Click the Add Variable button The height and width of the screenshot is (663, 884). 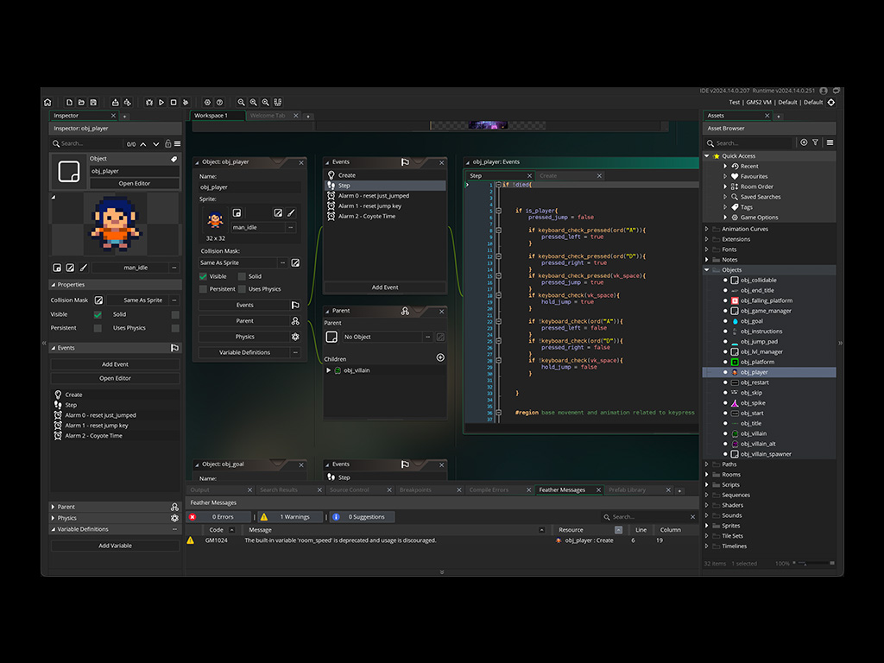tap(115, 546)
